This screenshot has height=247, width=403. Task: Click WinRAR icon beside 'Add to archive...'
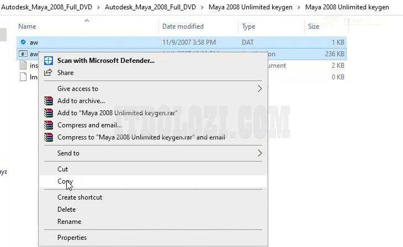coord(49,101)
